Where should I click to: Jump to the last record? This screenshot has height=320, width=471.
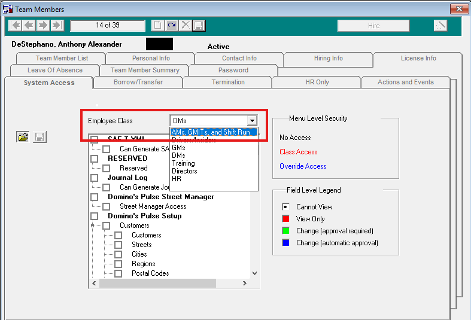click(57, 25)
